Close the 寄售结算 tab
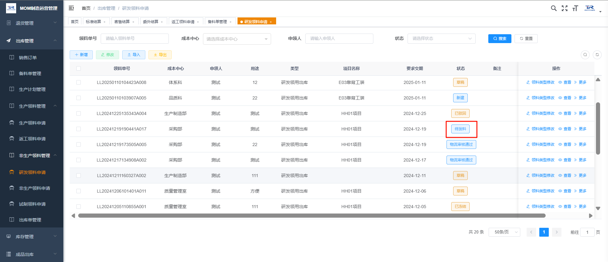 [x=133, y=22]
